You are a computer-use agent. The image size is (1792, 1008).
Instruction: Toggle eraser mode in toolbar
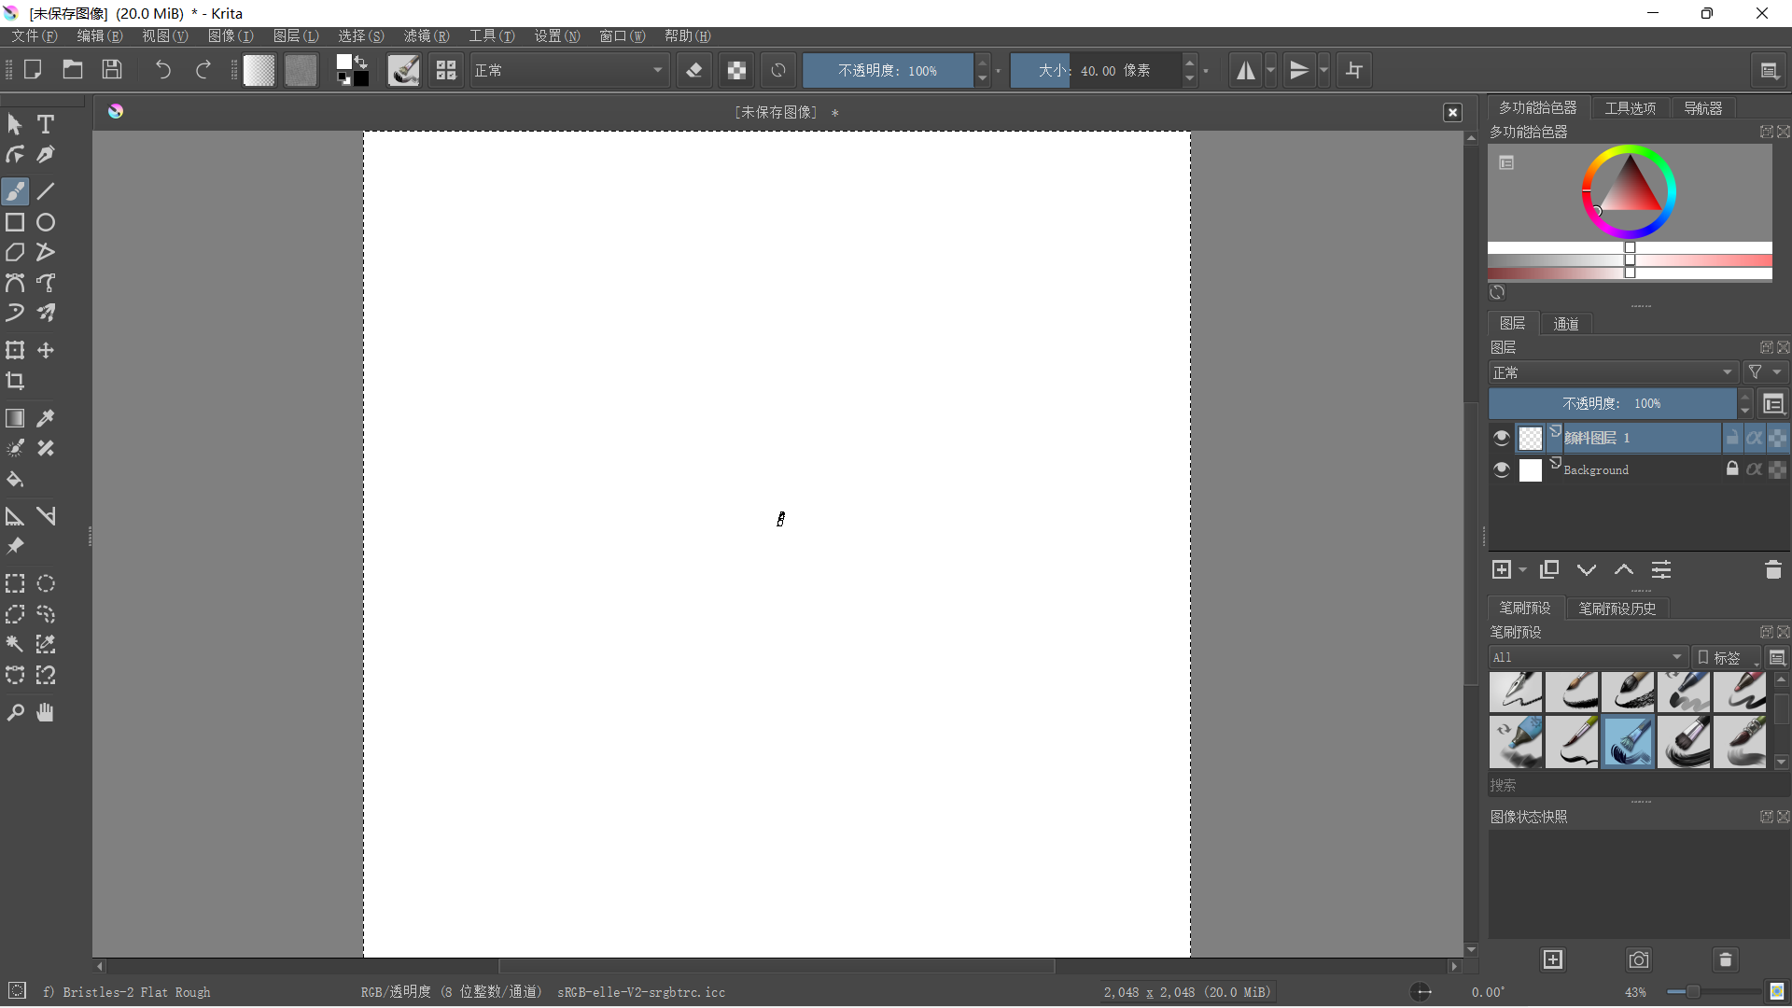pyautogui.click(x=693, y=71)
